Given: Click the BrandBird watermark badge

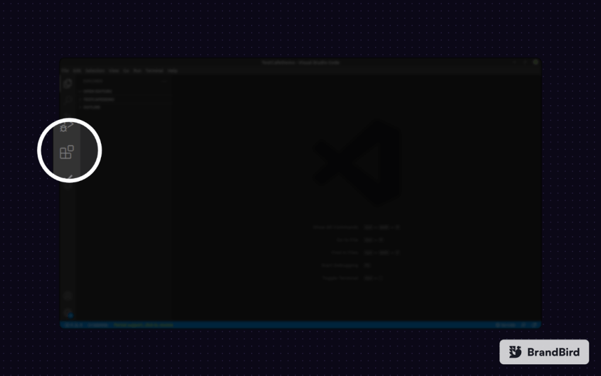Looking at the screenshot, I should pyautogui.click(x=544, y=352).
